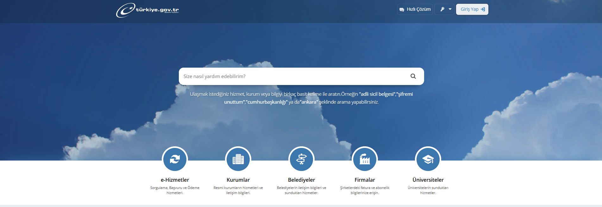
Task: Click 'Sorgulama, Başvuru ve Ödeme hizmetleri' description
Action: pyautogui.click(x=175, y=190)
